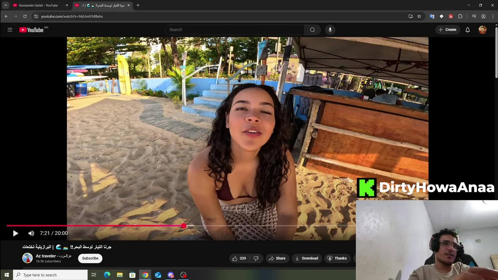Go forward in browser history
Screen dimensions: 498x280
click(x=16, y=16)
